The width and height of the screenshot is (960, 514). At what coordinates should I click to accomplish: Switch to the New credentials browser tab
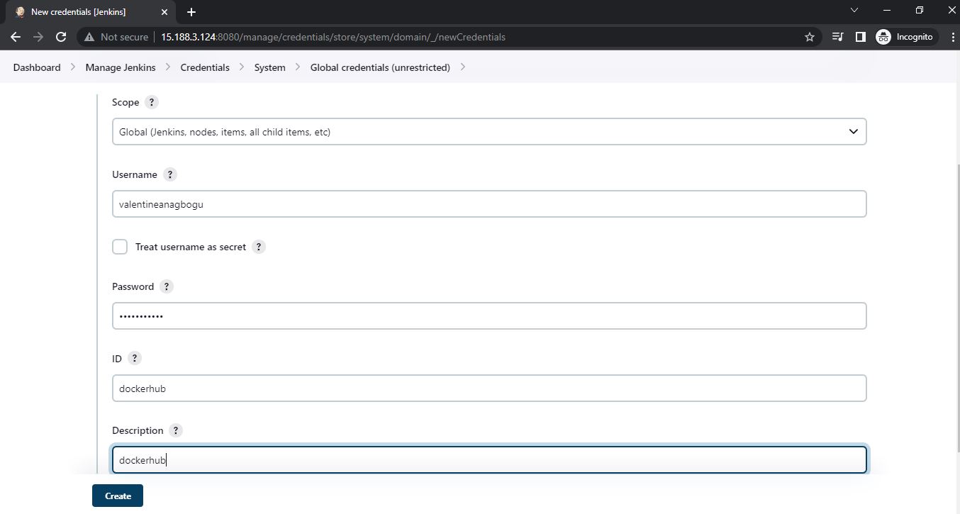coord(85,12)
